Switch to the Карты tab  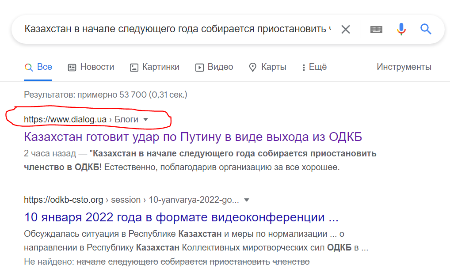267,67
